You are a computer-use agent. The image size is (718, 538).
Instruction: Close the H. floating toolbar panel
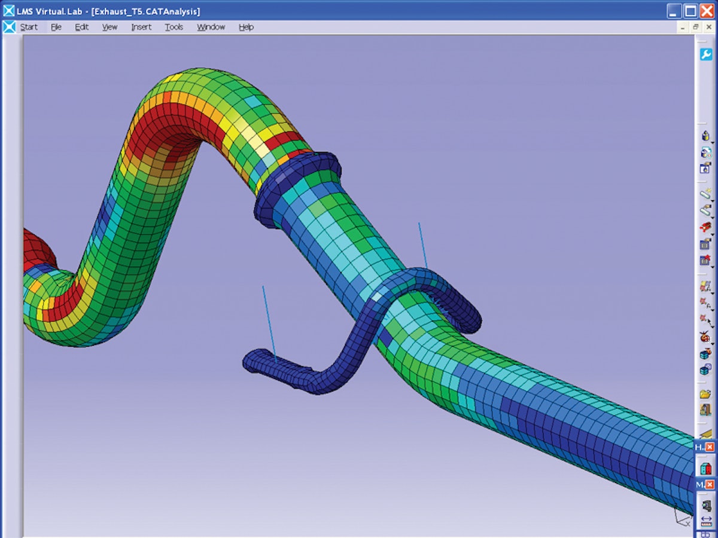710,447
